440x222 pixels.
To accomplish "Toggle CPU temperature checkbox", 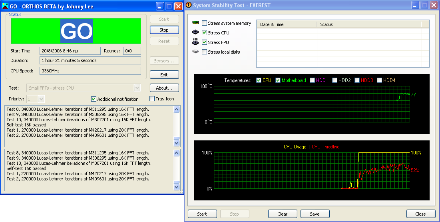I will tap(259, 80).
